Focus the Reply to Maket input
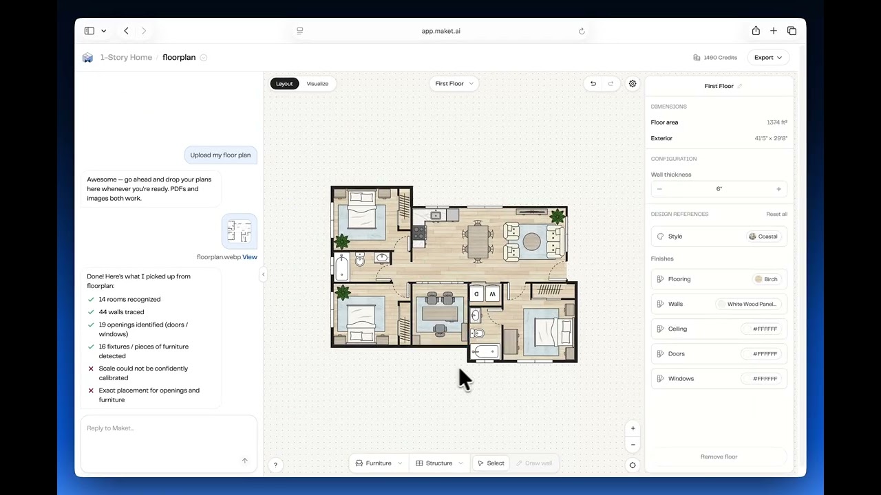This screenshot has height=495, width=881. [x=169, y=443]
